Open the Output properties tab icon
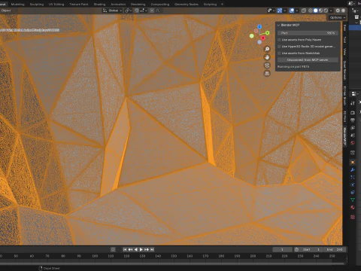The width and height of the screenshot is (361, 271). 353,120
